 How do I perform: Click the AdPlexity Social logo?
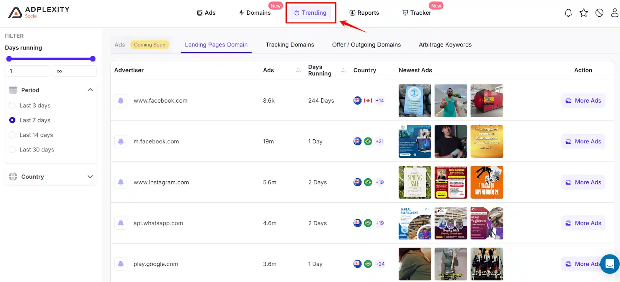[39, 12]
